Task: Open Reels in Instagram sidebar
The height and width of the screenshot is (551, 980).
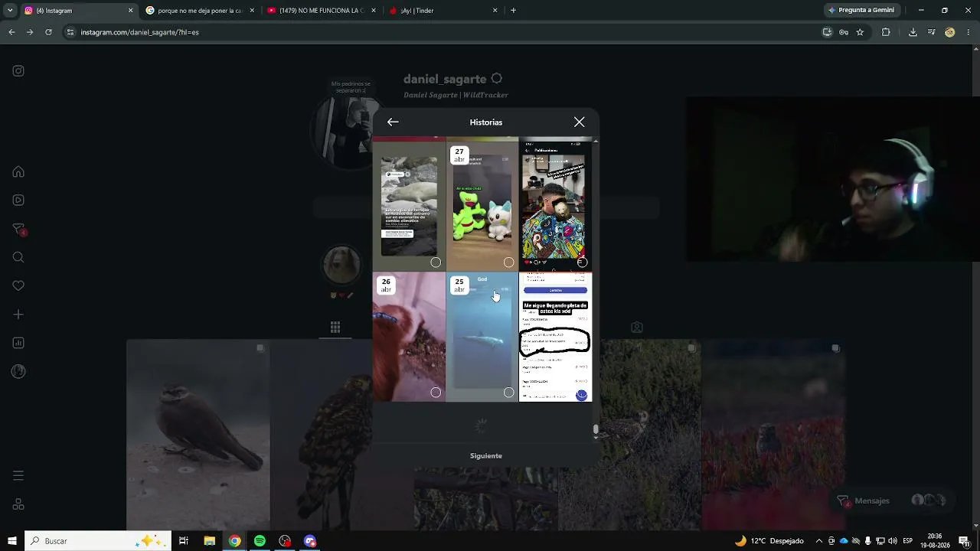Action: 18,201
